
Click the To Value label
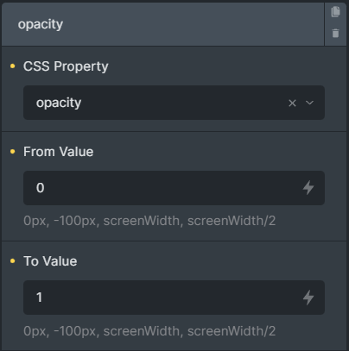point(50,261)
